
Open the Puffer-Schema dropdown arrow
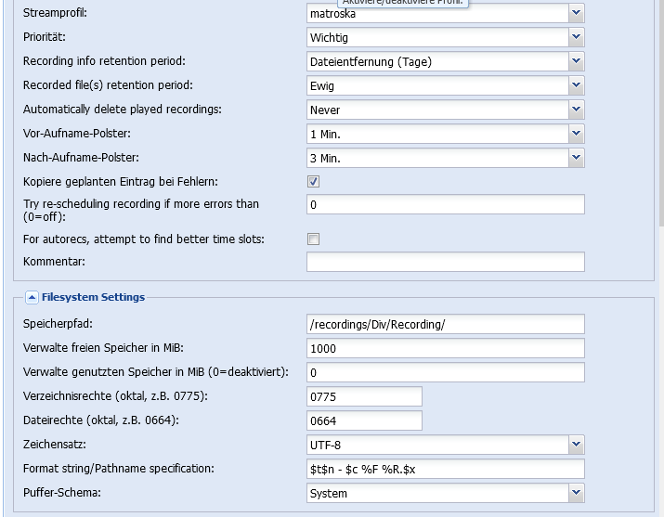576,493
